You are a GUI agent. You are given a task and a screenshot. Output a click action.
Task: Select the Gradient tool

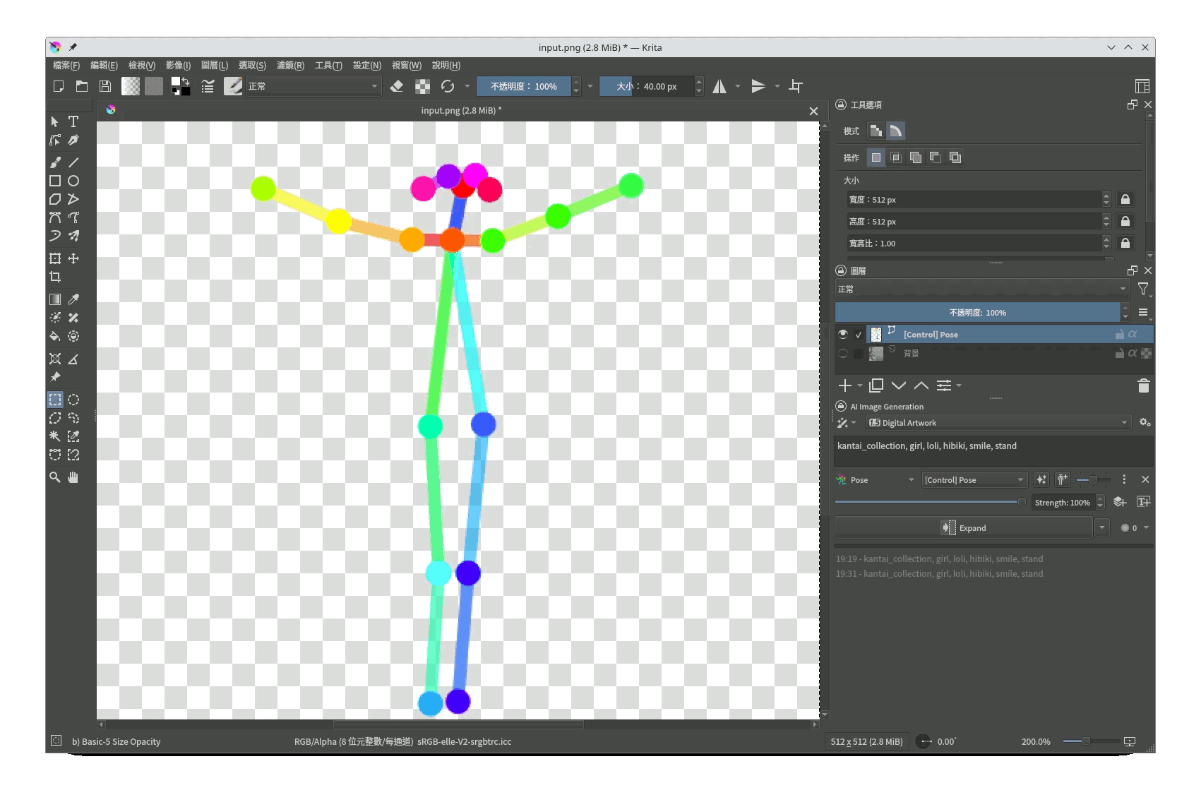pyautogui.click(x=55, y=299)
